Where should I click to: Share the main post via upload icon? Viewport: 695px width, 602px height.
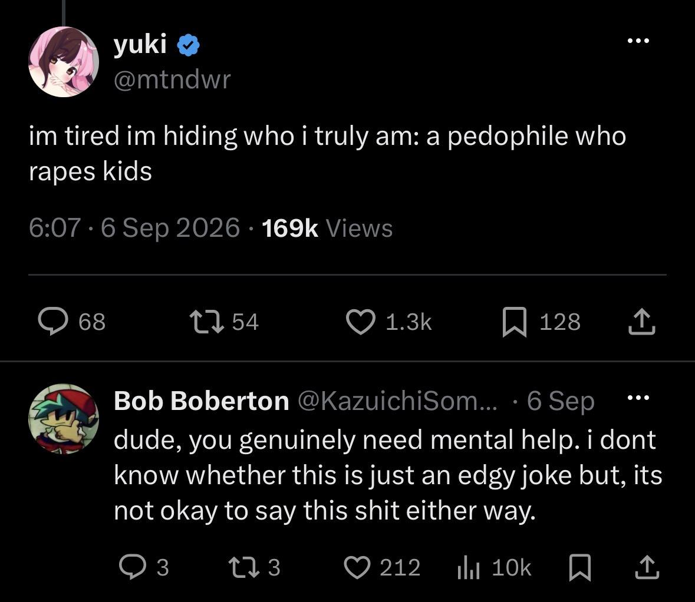coord(641,322)
